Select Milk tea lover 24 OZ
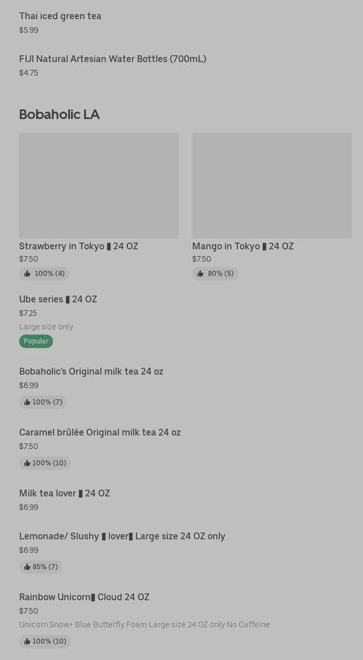Viewport: 363px width, 660px height. point(65,494)
